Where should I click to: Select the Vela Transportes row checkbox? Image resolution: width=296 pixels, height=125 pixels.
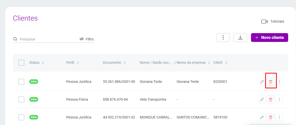point(21,99)
